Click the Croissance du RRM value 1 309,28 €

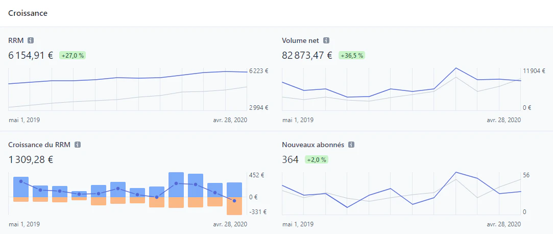coord(31,160)
